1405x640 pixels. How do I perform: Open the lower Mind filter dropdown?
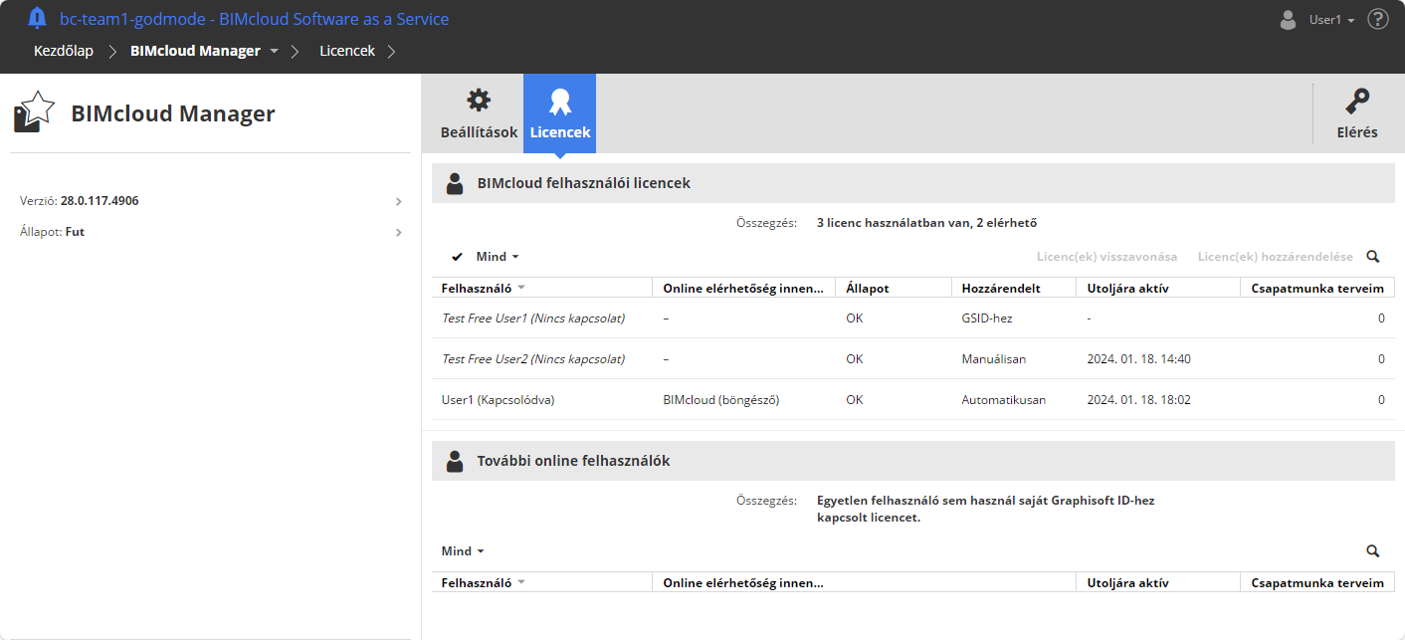463,551
